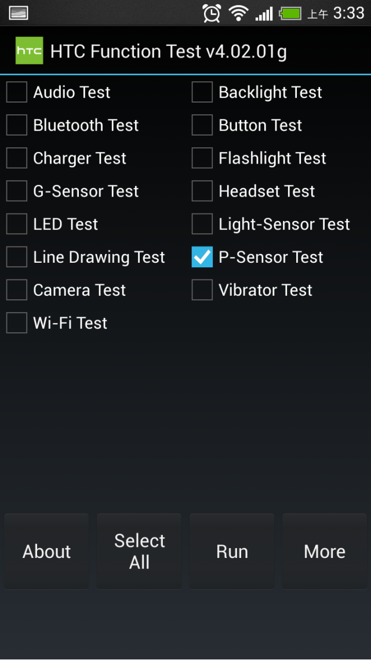This screenshot has height=660, width=371.
Task: Open the More button
Action: pyautogui.click(x=324, y=551)
